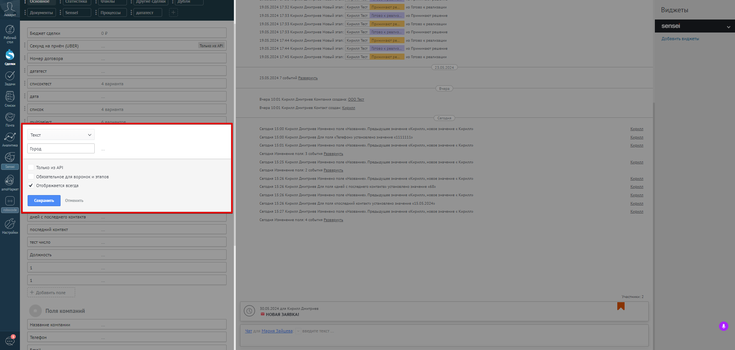Switch to the Статистика tab

76,2
